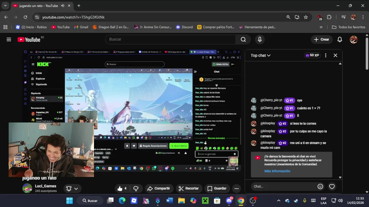Show hidden bookmarks with double chevron
Image resolution: width=369 pixels, height=207 pixels.
[321, 27]
